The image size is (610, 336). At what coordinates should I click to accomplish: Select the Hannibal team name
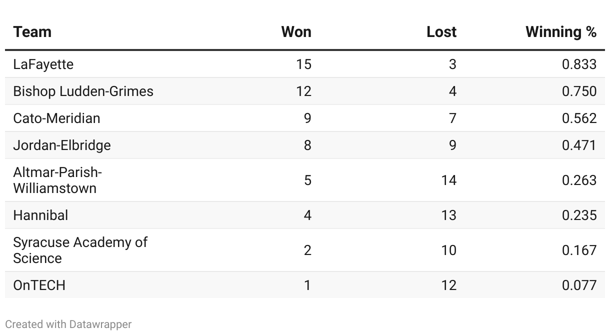pos(40,215)
